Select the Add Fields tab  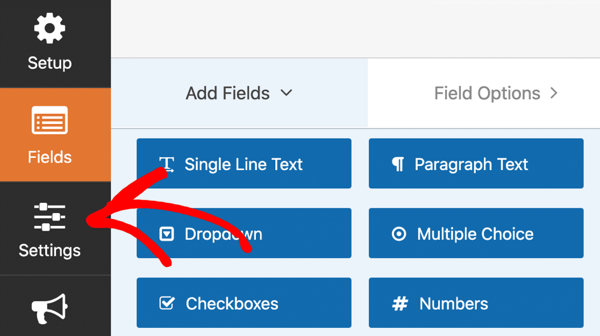click(227, 93)
